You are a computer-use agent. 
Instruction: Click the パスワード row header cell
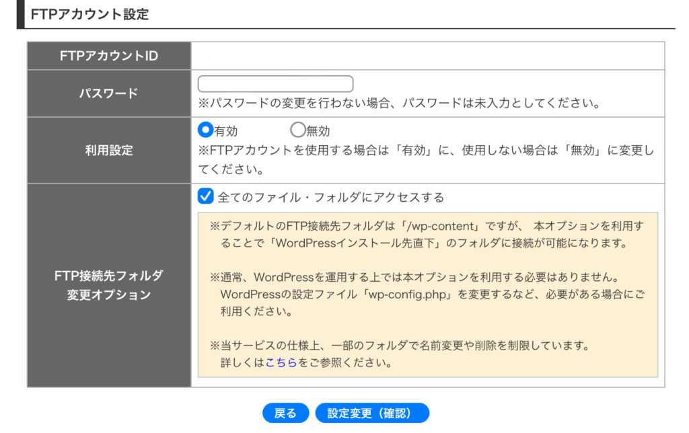pos(109,93)
